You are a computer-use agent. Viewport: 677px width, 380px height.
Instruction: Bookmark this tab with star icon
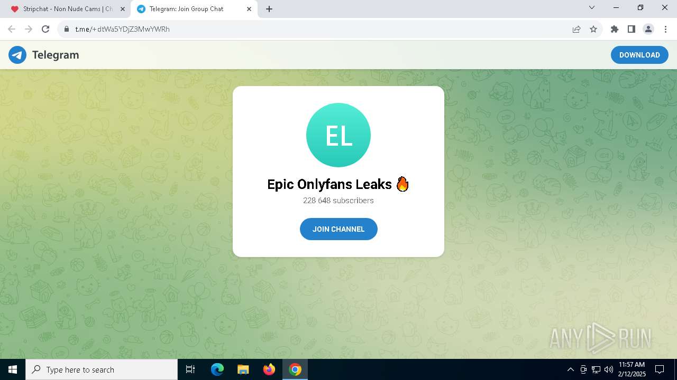click(x=593, y=29)
